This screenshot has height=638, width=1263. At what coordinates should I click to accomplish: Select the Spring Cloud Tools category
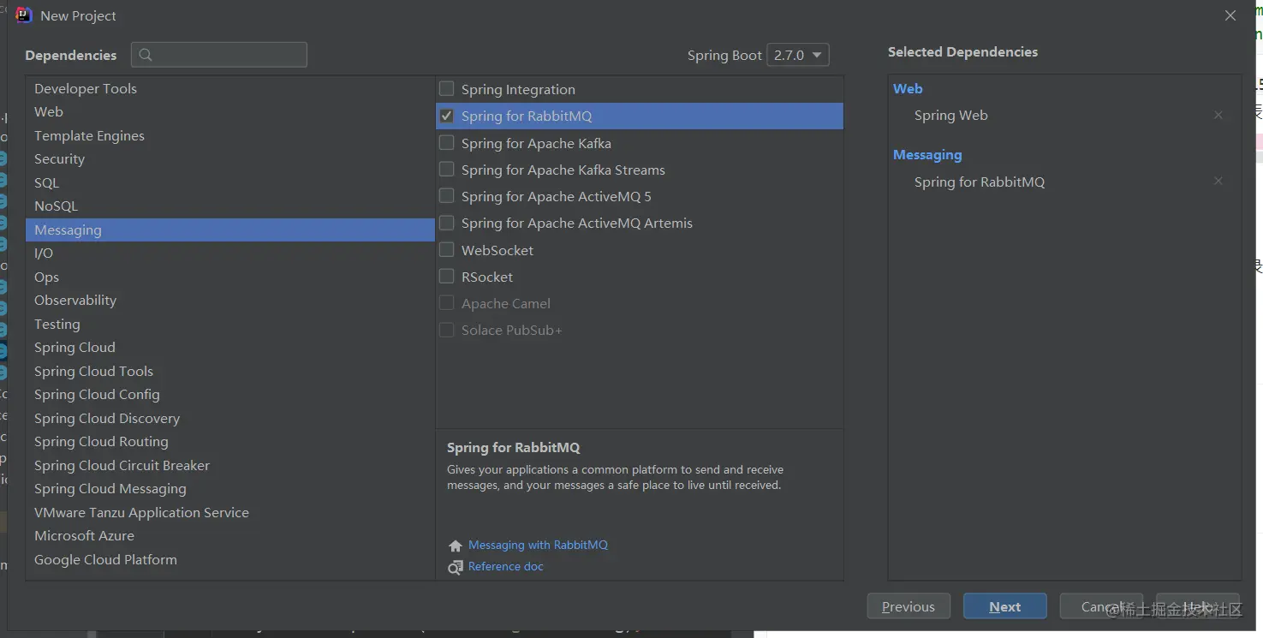[230, 371]
